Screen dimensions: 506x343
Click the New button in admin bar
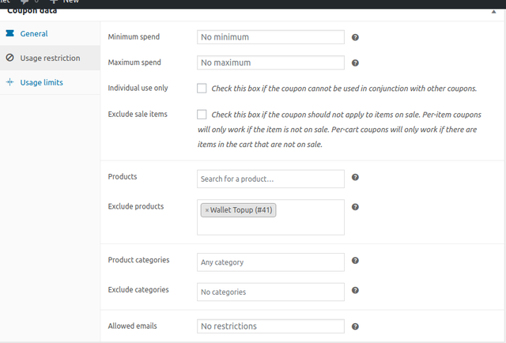(x=64, y=2)
